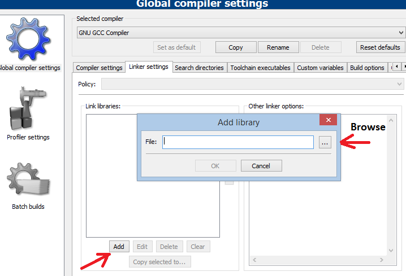Switch to Compiler settings tab

pos(99,68)
